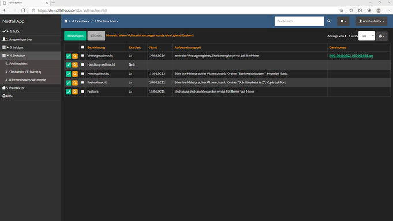Sort by the Dateiupload column header

tap(338, 47)
